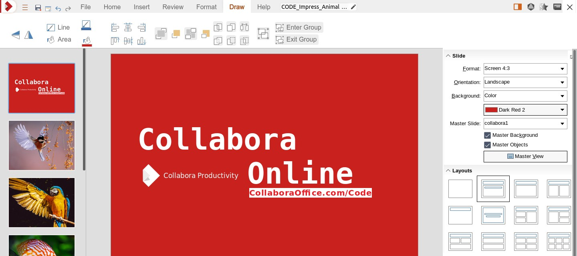Align objects to bottom

[x=141, y=40]
